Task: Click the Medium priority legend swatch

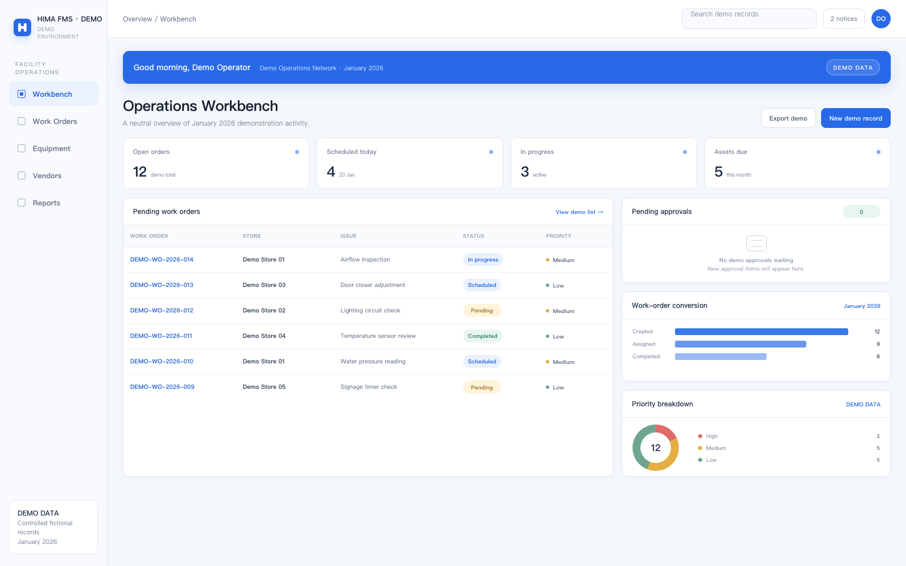Action: 700,448
